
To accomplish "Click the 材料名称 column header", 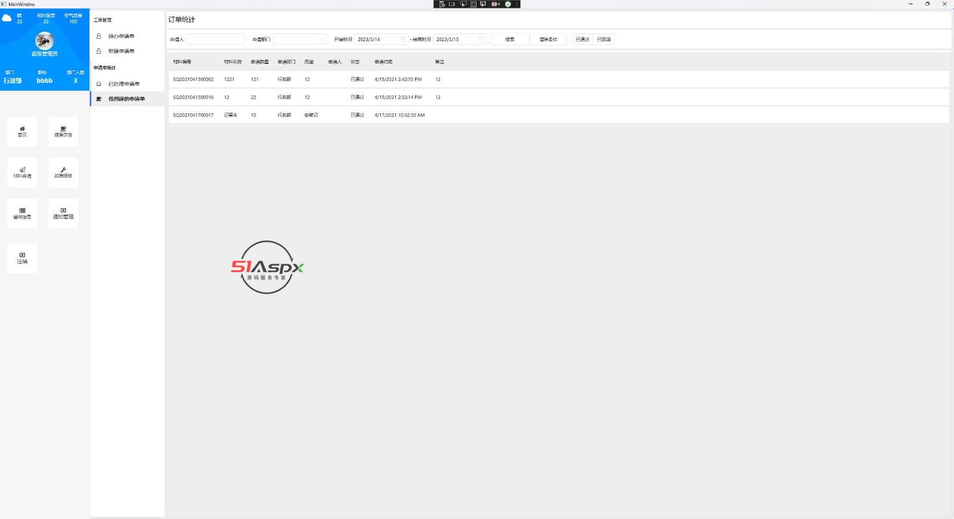I will tap(233, 62).
